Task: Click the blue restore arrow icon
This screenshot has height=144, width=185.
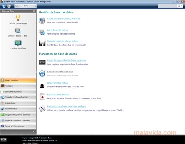Action: (x=42, y=73)
